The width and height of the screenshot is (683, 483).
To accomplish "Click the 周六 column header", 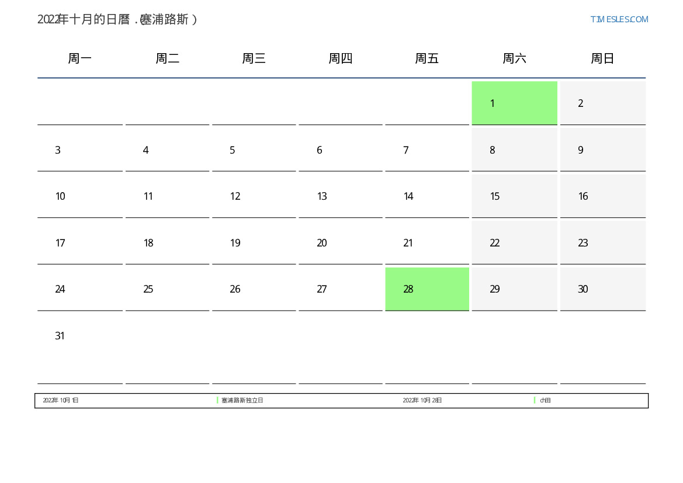I will tap(514, 58).
